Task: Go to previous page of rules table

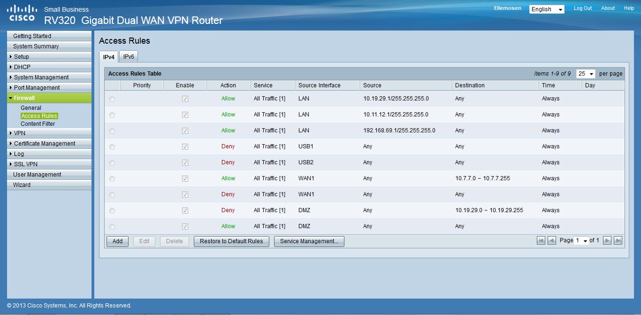Action: coord(552,240)
